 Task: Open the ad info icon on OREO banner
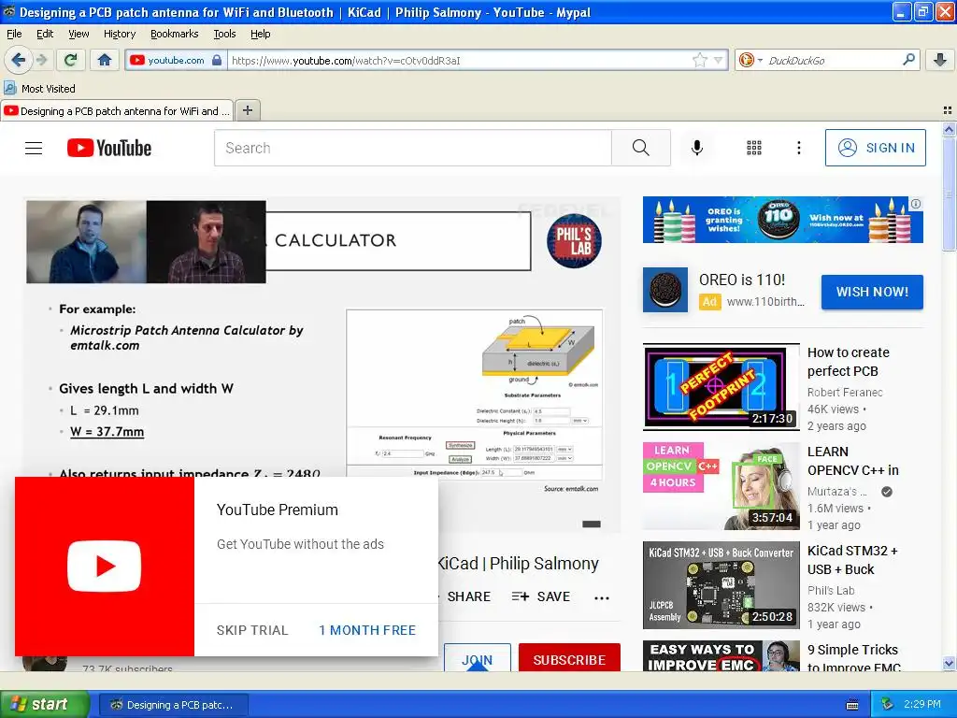coord(916,204)
